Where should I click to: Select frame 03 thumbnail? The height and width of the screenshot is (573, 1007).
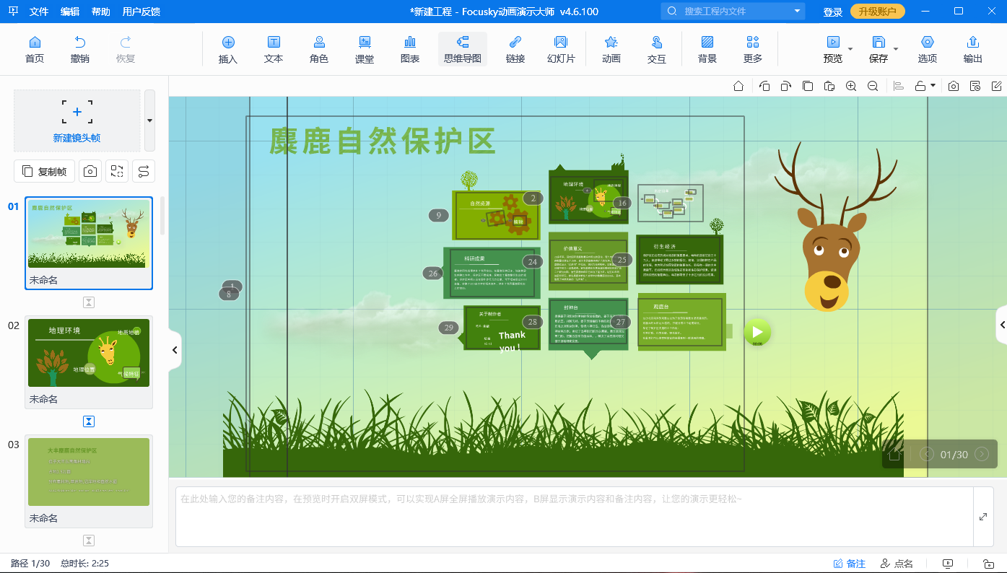tap(89, 481)
